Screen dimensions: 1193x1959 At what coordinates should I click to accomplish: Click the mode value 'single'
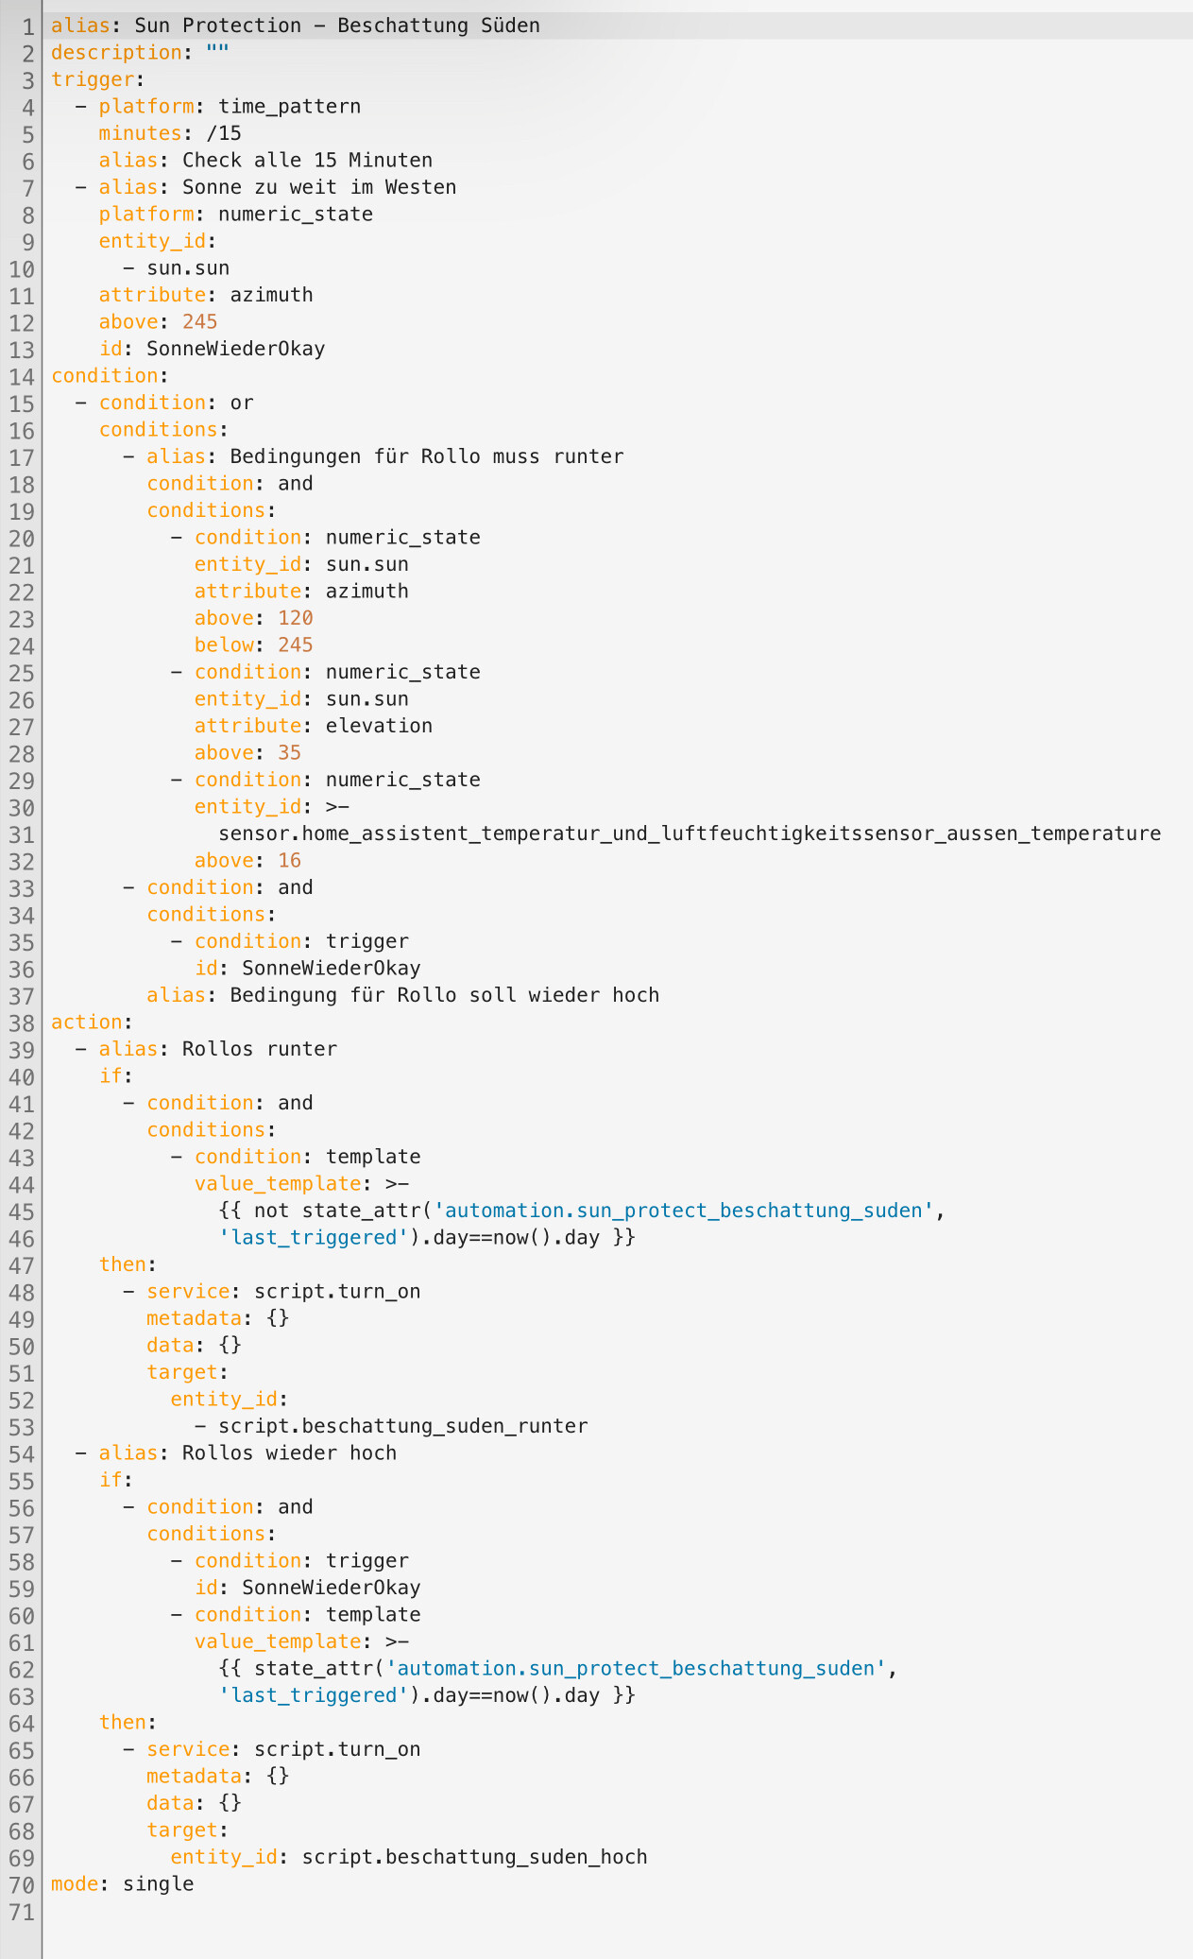(x=158, y=1883)
